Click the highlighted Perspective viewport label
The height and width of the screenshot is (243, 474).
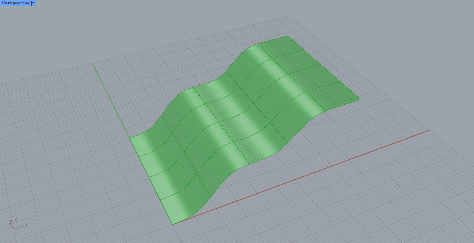[16, 3]
